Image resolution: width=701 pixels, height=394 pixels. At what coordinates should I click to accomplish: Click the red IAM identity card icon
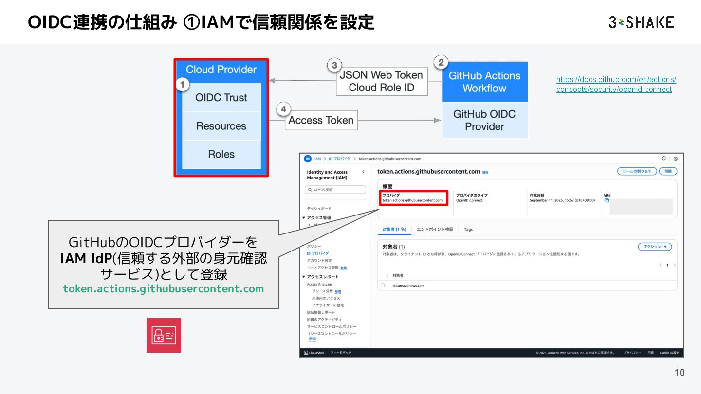coord(164,335)
